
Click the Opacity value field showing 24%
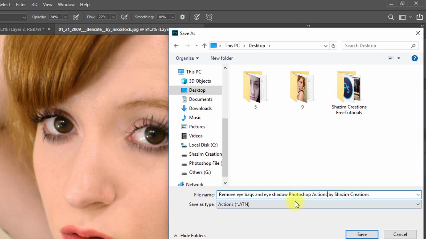(x=55, y=17)
